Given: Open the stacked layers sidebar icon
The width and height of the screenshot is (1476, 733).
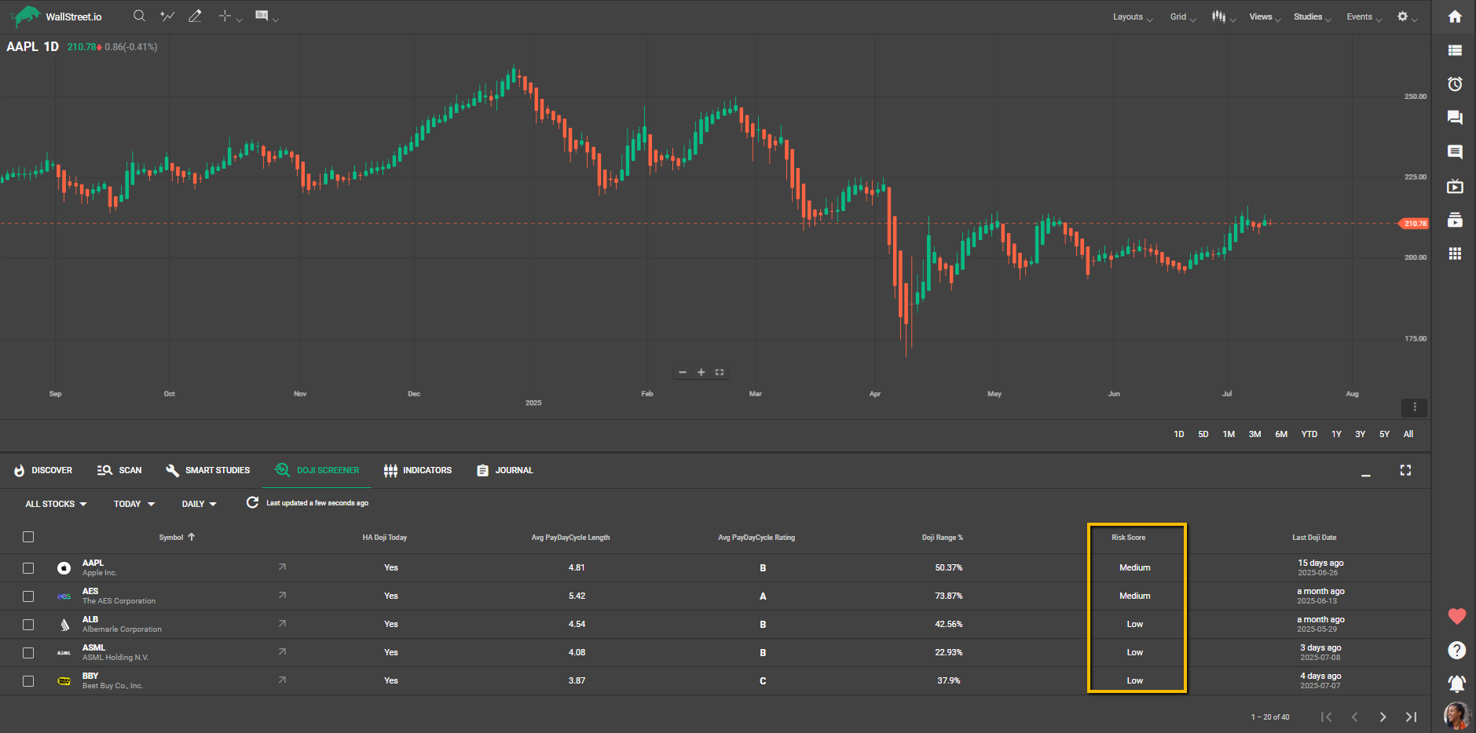Looking at the screenshot, I should coord(1455,220).
